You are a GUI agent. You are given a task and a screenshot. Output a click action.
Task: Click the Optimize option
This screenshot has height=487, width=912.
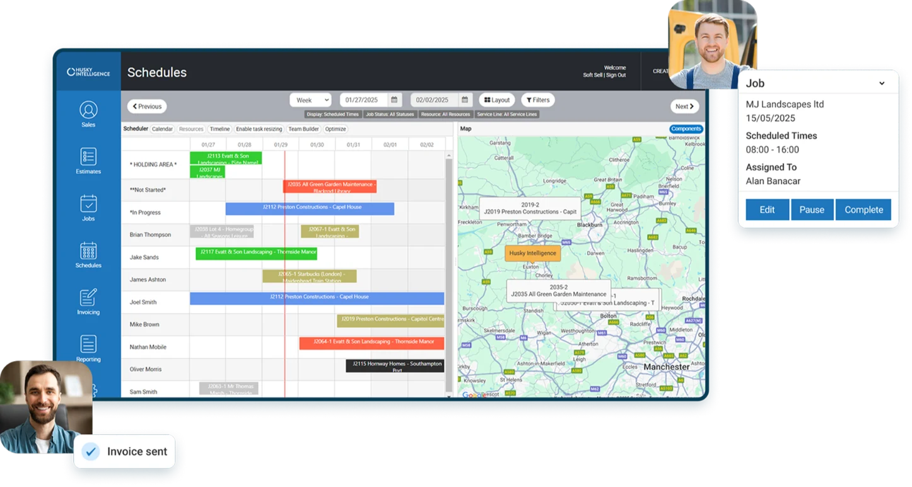click(336, 129)
